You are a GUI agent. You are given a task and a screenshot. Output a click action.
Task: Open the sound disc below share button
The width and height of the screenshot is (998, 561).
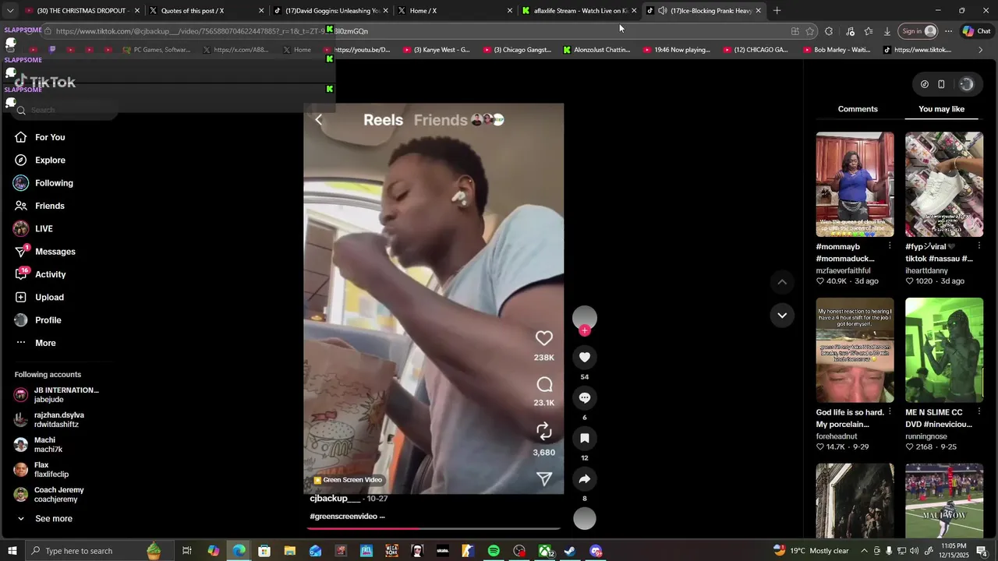(x=585, y=519)
